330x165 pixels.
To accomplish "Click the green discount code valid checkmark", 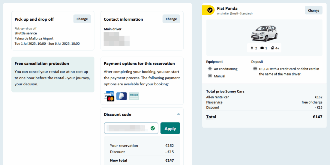I will pos(153,128).
